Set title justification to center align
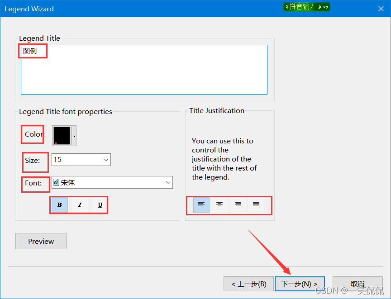This screenshot has width=391, height=299. (219, 205)
